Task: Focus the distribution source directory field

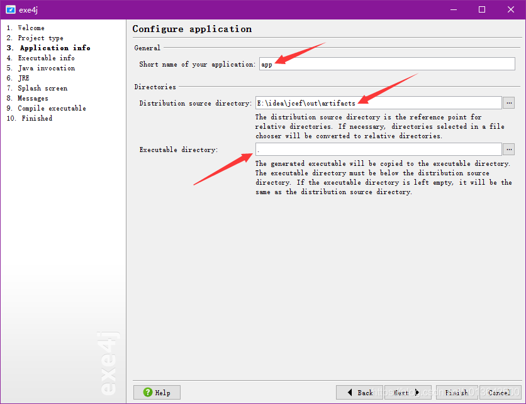Action: point(378,103)
